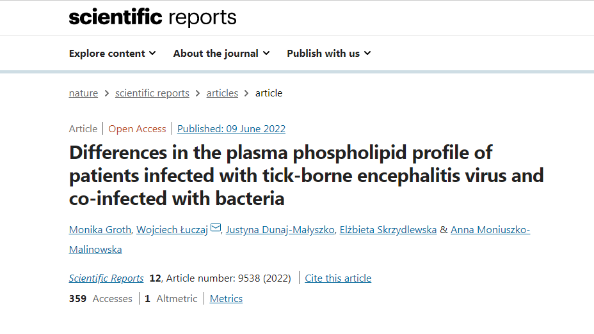The height and width of the screenshot is (334, 594).
Task: Expand the Publish with us menu
Action: pyautogui.click(x=328, y=54)
